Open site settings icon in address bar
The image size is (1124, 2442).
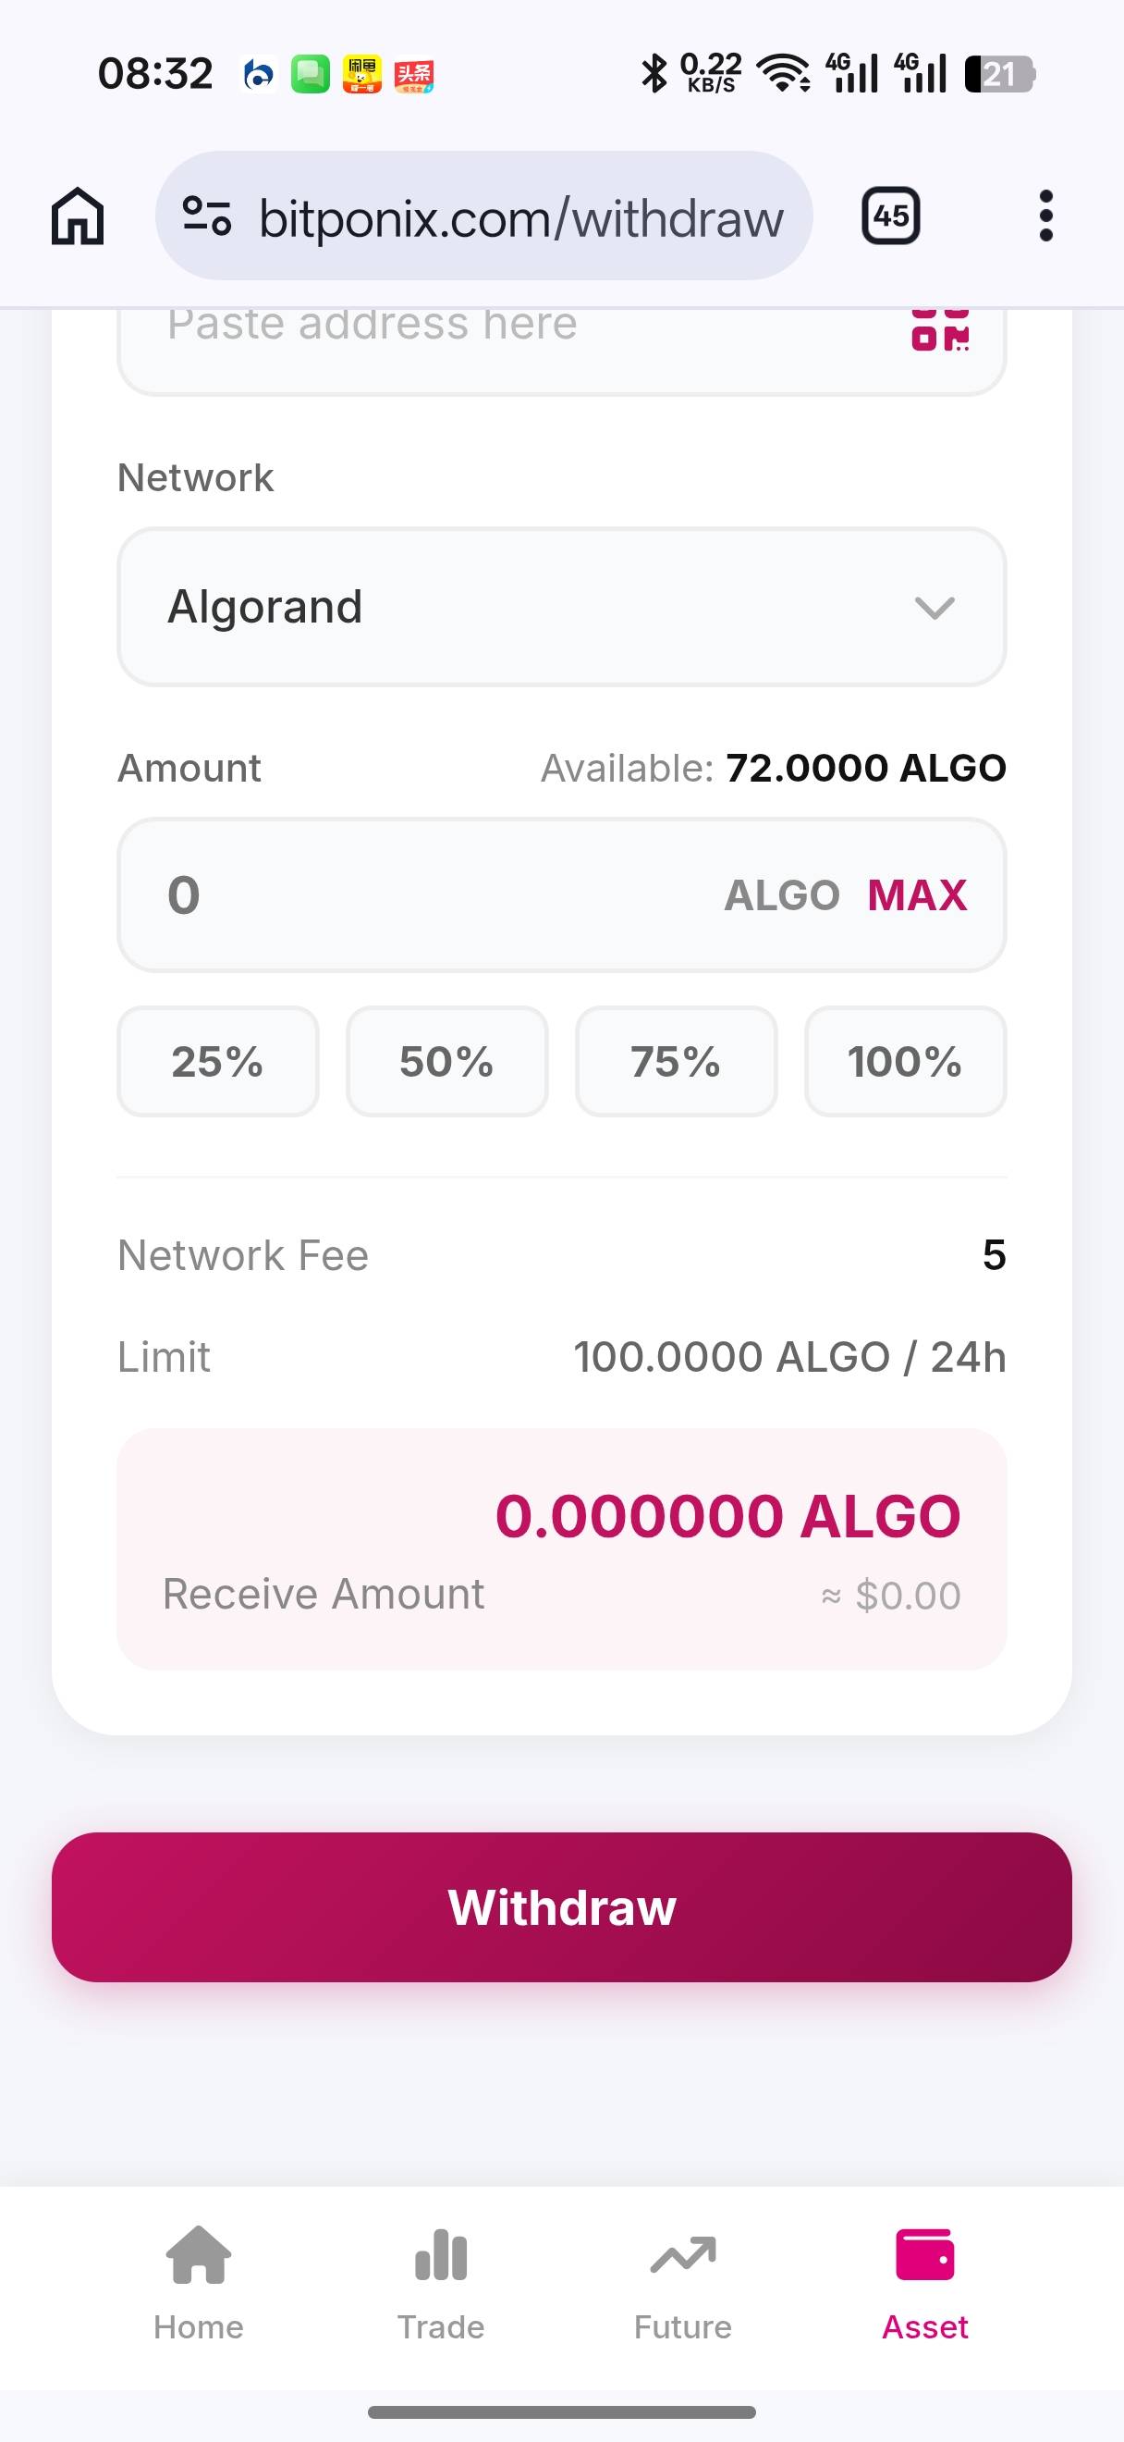pos(207,216)
